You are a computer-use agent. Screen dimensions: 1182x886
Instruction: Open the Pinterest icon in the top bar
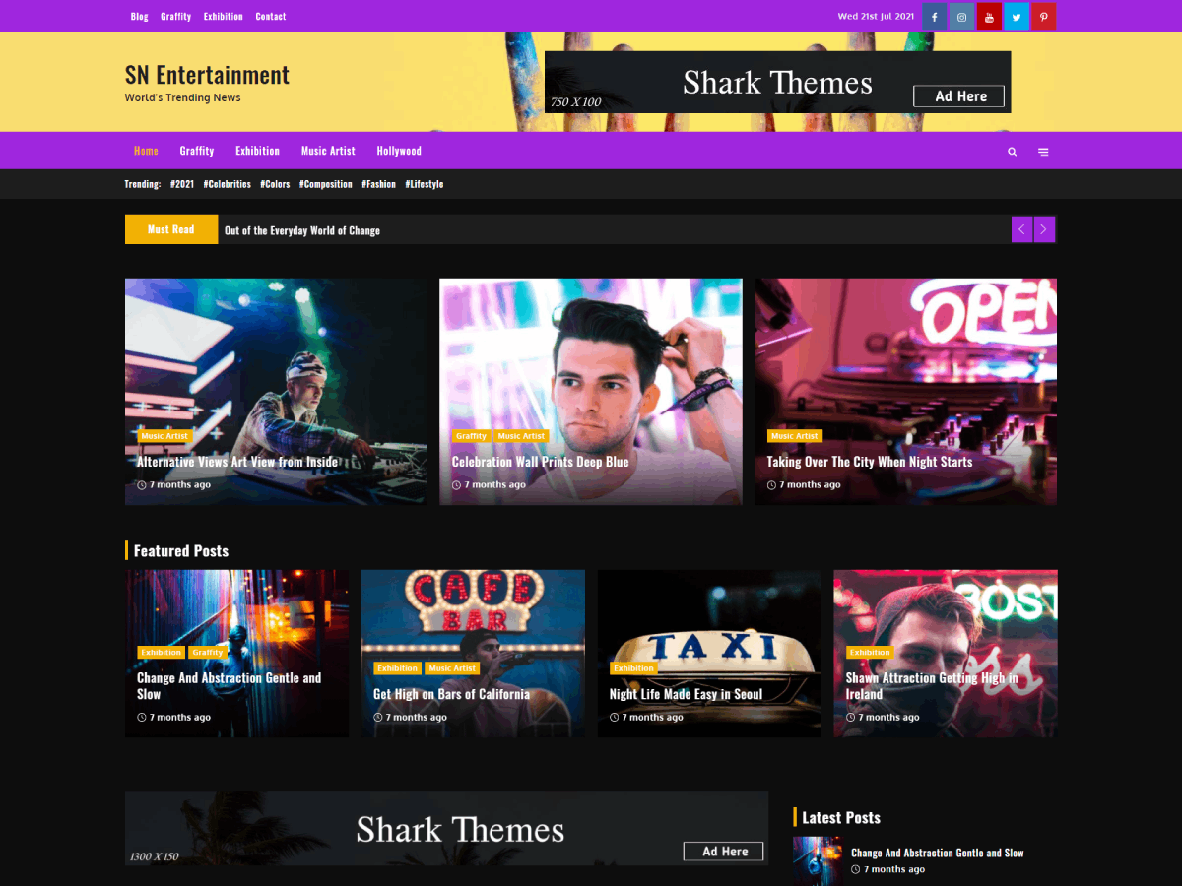[x=1044, y=16]
